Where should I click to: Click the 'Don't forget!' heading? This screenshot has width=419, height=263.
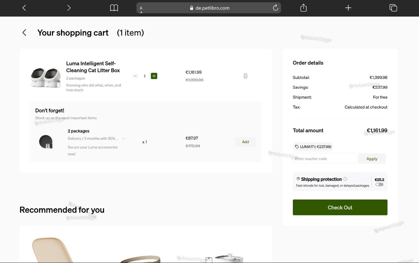(50, 110)
